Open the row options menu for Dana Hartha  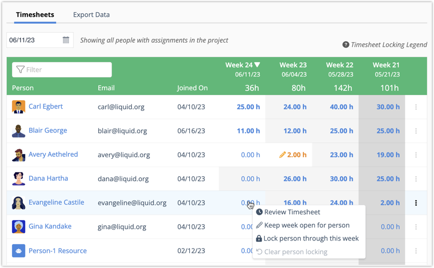point(416,179)
